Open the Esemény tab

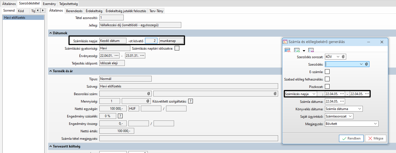(50, 4)
